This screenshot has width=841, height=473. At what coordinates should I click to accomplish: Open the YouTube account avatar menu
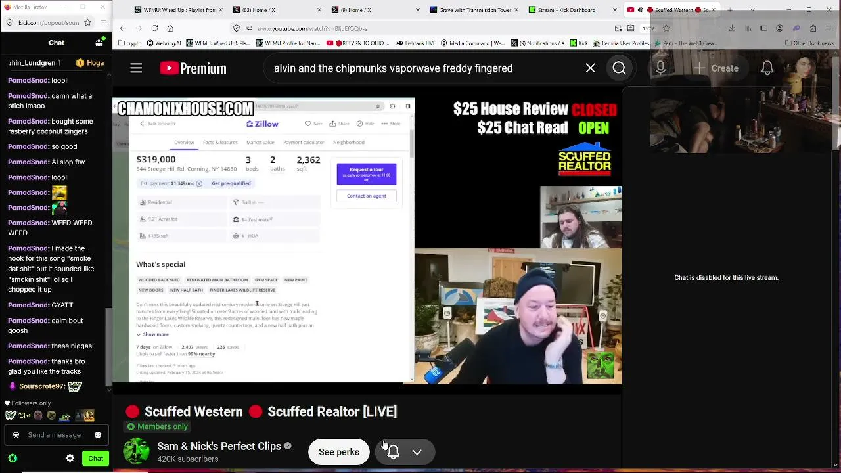pyautogui.click(x=805, y=68)
